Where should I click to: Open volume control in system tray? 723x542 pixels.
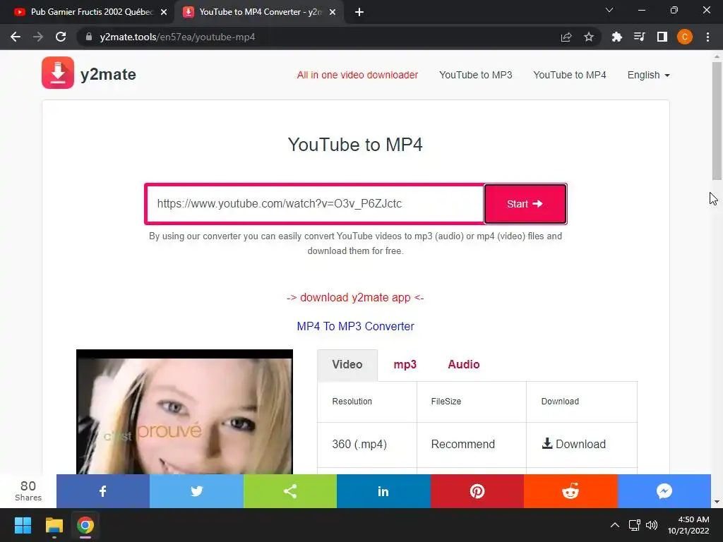point(652,525)
